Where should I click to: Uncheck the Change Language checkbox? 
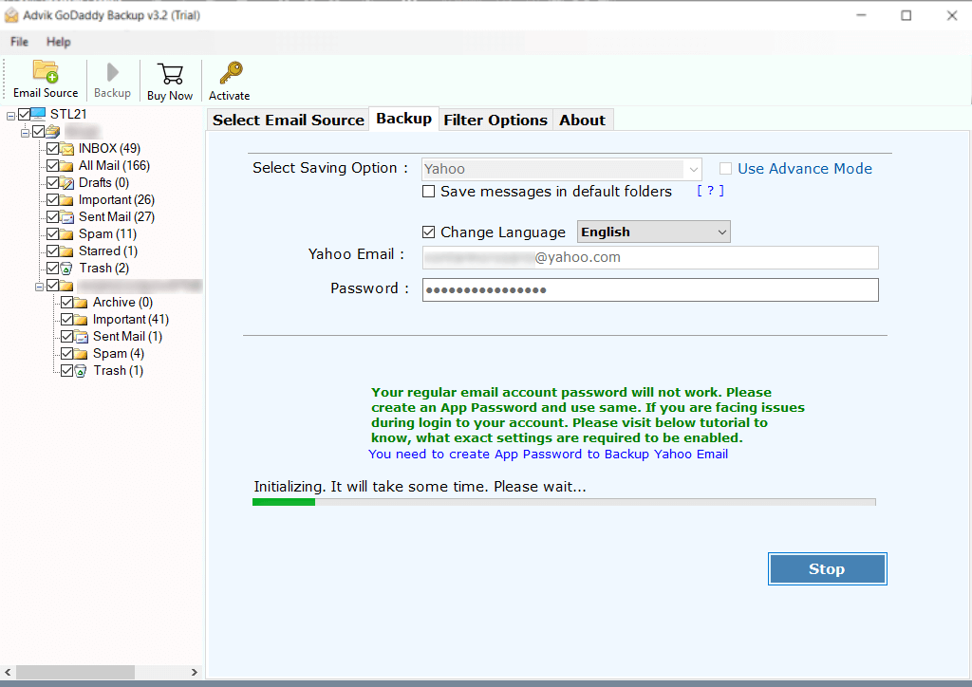pyautogui.click(x=428, y=232)
